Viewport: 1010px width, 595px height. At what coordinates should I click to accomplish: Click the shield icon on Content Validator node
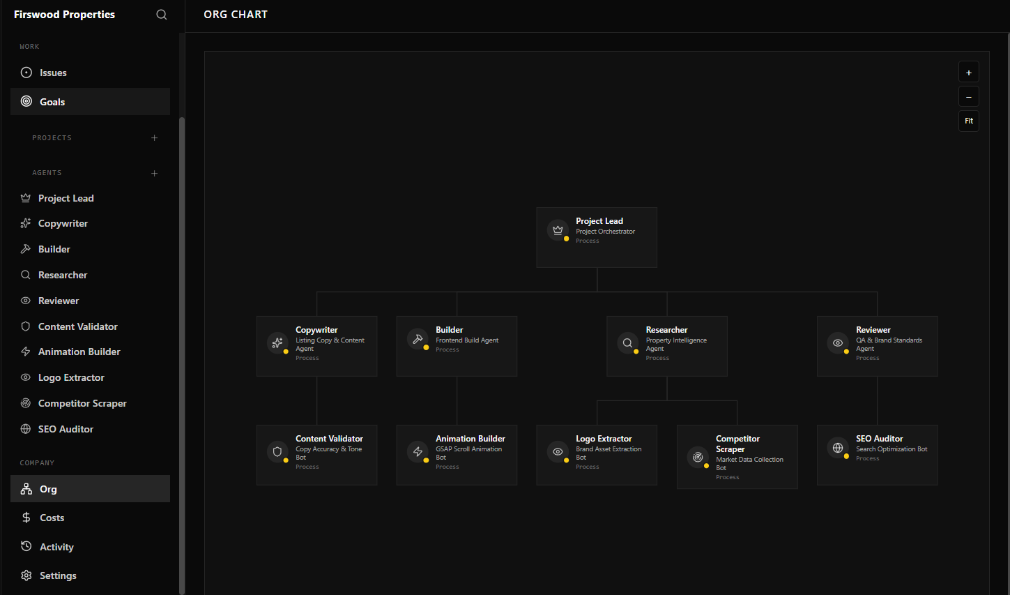(x=277, y=451)
